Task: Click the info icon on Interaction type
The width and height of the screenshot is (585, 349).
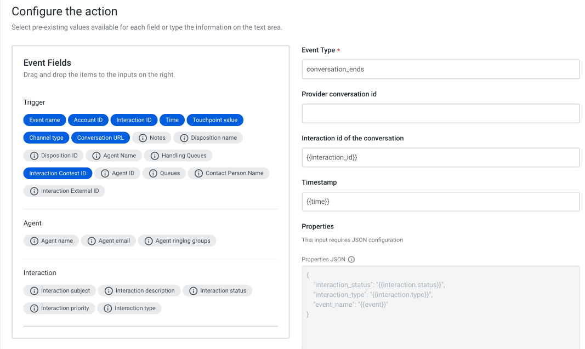Action: pyautogui.click(x=107, y=308)
